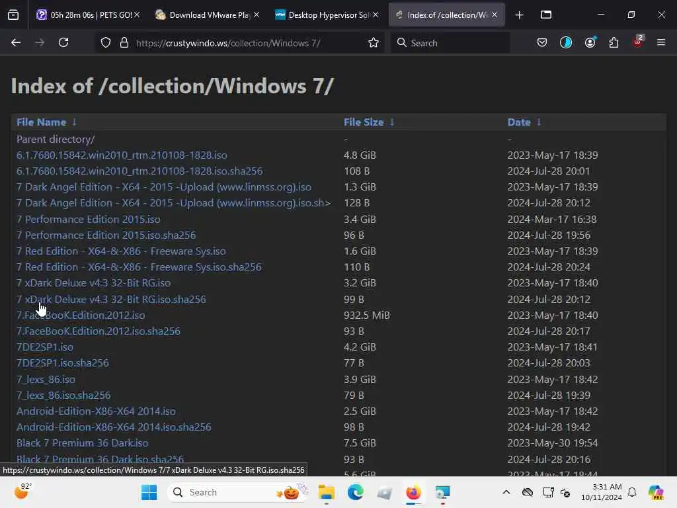Click the Windows taskbar Search box
This screenshot has width=677, height=508.
pos(238,492)
